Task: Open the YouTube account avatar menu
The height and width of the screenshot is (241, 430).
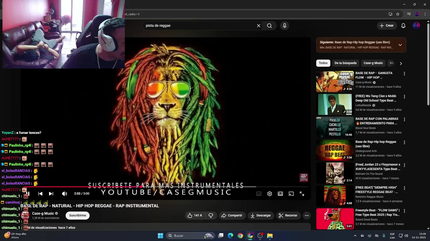Action: point(416,26)
